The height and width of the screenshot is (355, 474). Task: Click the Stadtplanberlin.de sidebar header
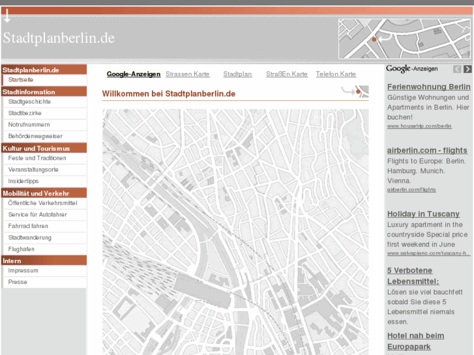point(44,70)
